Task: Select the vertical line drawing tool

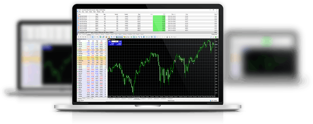Action: (160, 37)
